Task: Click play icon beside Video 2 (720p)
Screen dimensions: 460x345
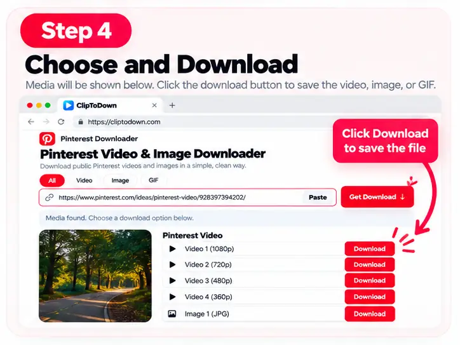Action: coord(173,264)
